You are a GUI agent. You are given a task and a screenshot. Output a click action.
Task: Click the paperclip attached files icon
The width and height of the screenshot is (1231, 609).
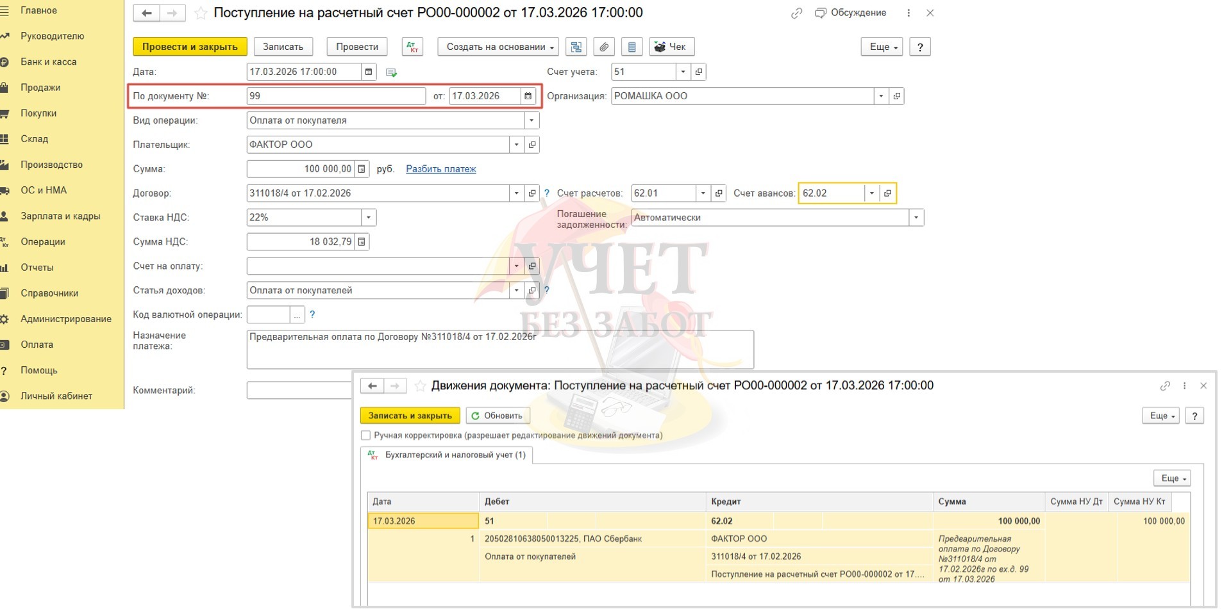(x=604, y=47)
